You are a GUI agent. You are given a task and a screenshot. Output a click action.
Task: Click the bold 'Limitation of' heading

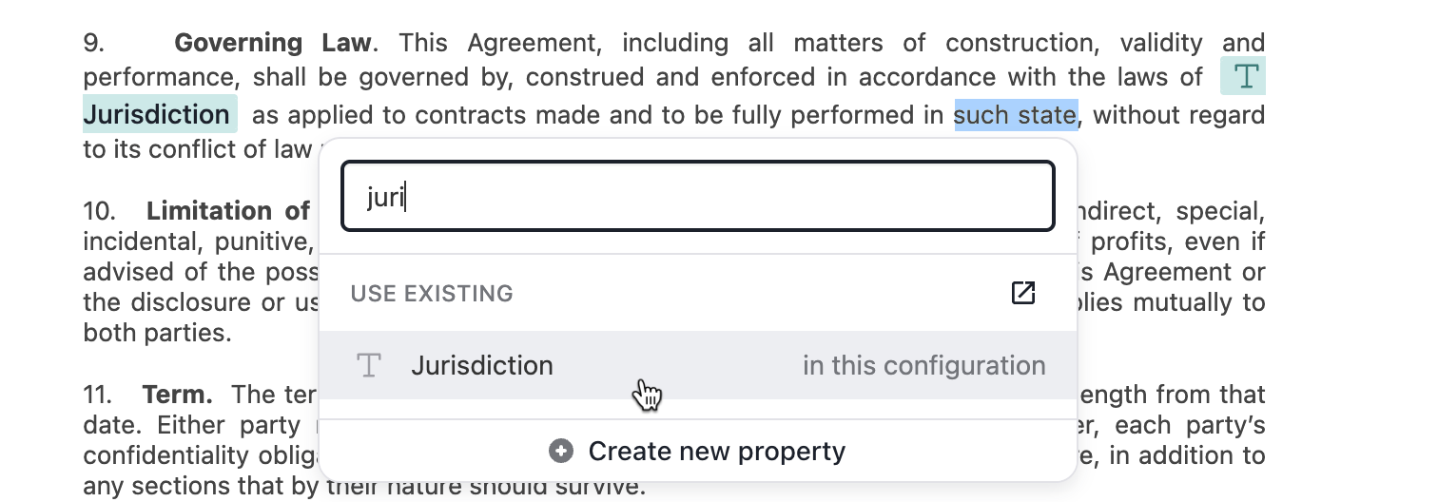point(228,210)
